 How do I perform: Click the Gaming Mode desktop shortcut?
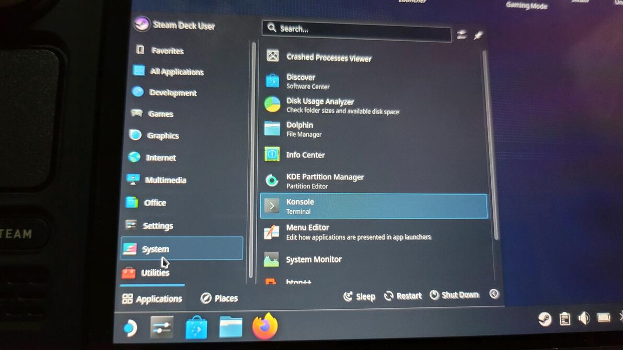click(x=526, y=6)
